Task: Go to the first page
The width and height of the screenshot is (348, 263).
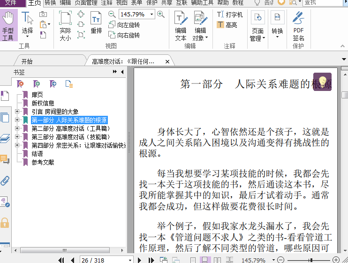Action: (x=61, y=260)
